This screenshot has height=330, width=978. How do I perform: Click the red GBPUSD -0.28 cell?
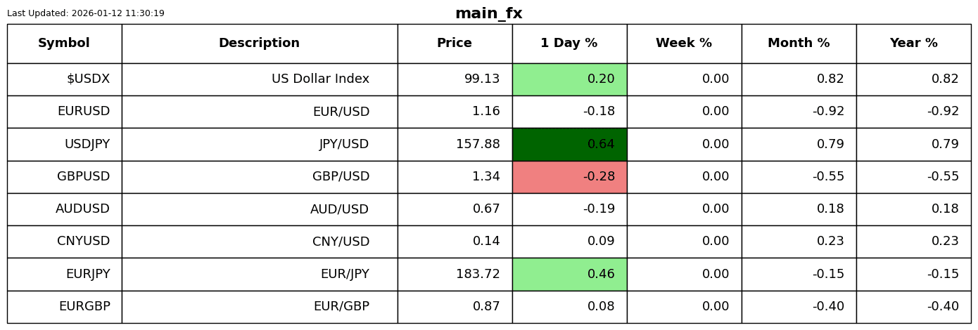569,177
